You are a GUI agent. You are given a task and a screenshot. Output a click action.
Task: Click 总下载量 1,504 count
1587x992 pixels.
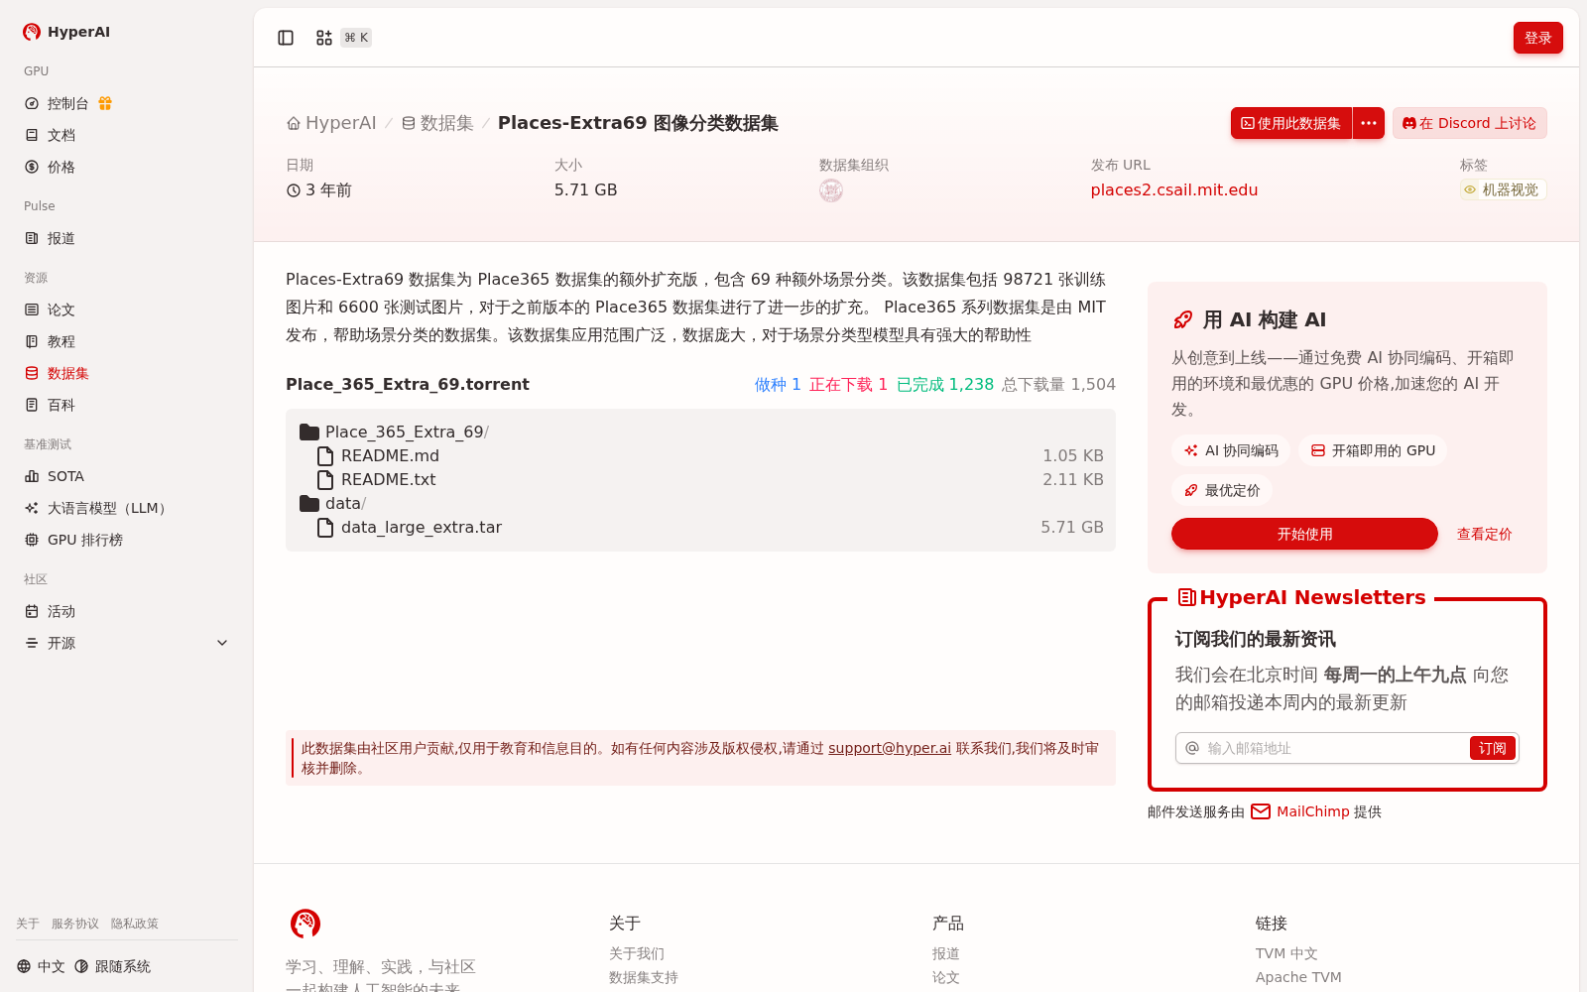click(1058, 384)
